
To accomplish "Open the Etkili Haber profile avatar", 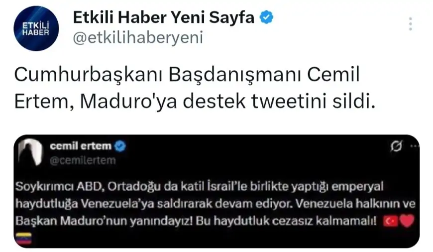I will (35, 28).
